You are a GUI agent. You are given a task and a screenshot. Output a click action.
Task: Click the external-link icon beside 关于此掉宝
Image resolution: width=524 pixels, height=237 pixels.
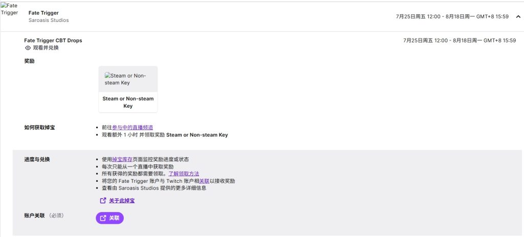tap(103, 201)
